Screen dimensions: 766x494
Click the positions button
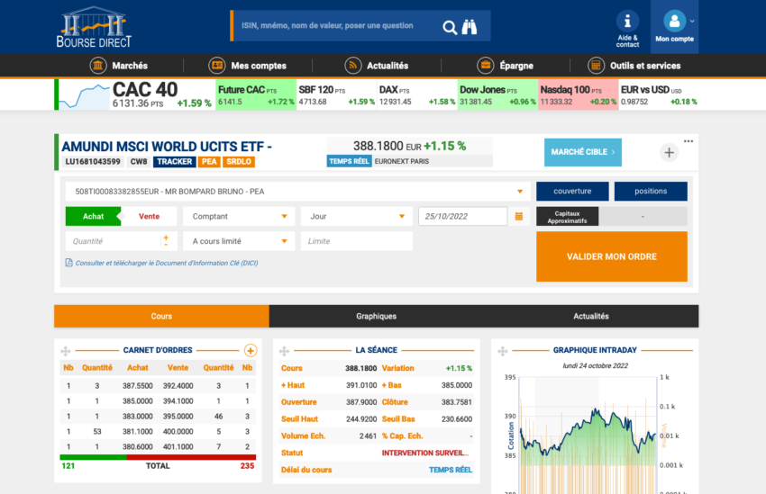[x=651, y=191]
